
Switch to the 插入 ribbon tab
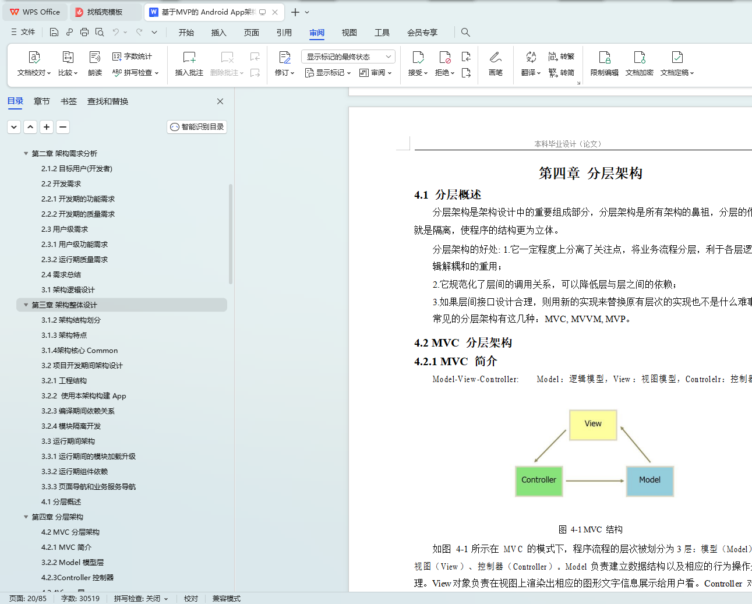(219, 33)
